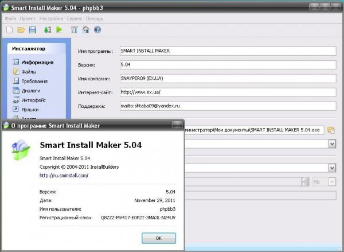
Task: Click the Поддержка email field
Action: point(228,106)
